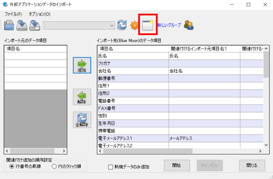273x179 pixels.
Task: Expand the toolbar combo box dropdown
Action: click(x=112, y=25)
